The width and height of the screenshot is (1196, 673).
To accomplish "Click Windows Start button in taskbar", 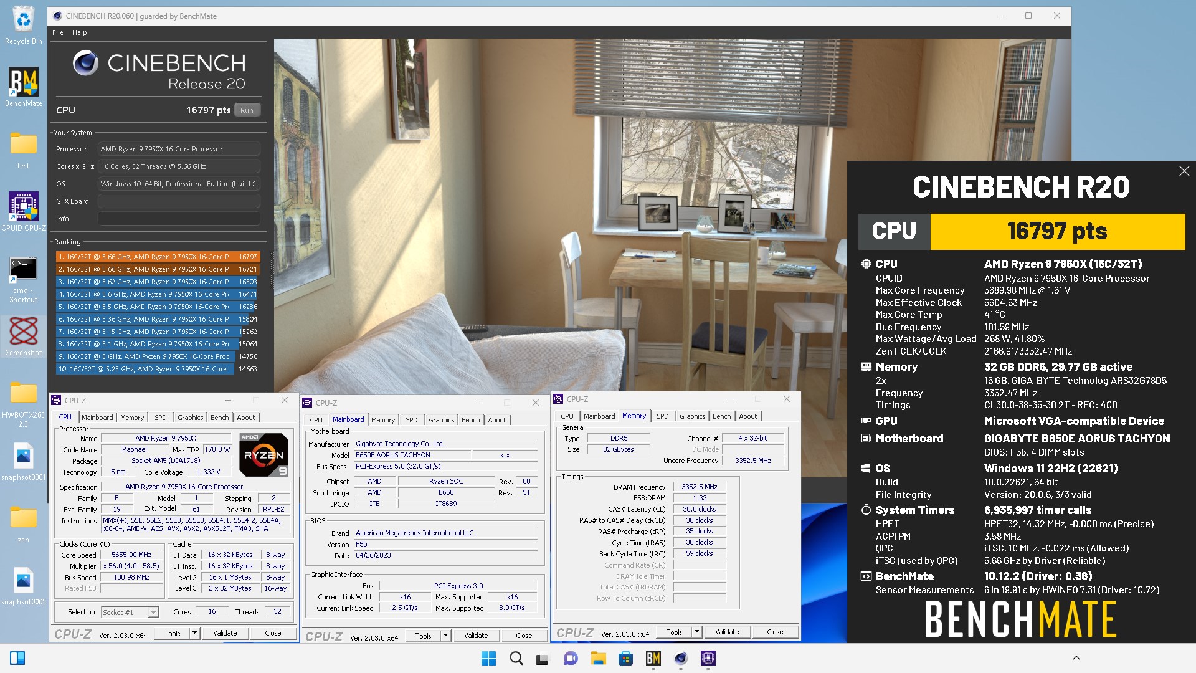I will tap(489, 658).
